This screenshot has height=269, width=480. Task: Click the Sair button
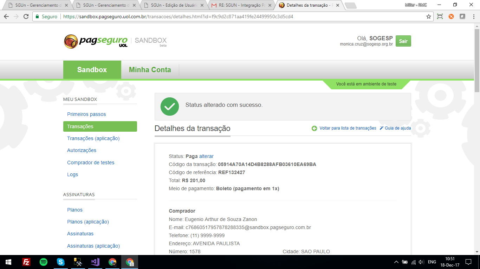tap(403, 41)
